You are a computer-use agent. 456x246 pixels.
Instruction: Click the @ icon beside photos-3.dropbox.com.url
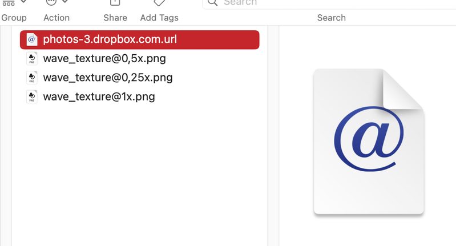(x=32, y=39)
